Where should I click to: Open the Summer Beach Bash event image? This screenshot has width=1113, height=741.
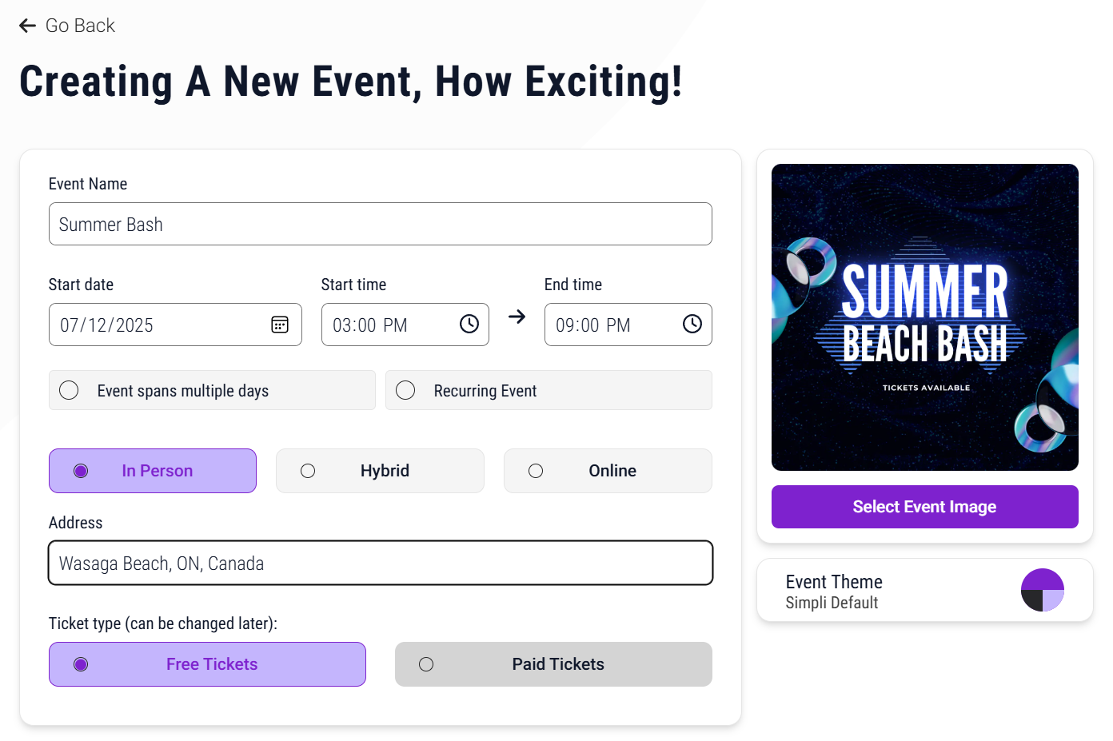point(924,317)
